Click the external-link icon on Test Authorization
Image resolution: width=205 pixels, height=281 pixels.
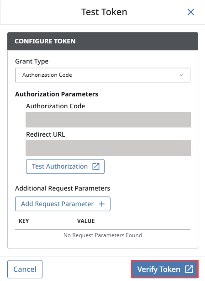coord(96,166)
